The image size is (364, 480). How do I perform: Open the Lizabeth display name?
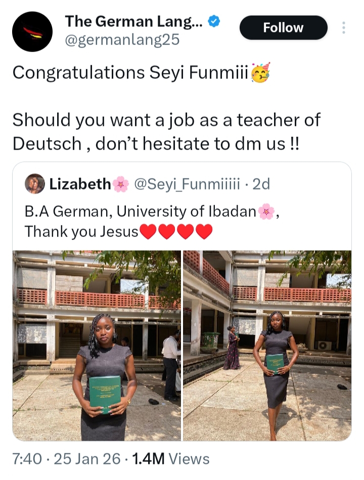[80, 184]
